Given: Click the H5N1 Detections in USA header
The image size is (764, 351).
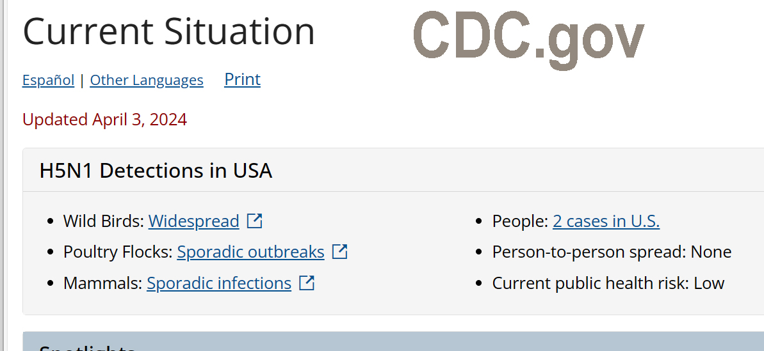Looking at the screenshot, I should (x=156, y=171).
